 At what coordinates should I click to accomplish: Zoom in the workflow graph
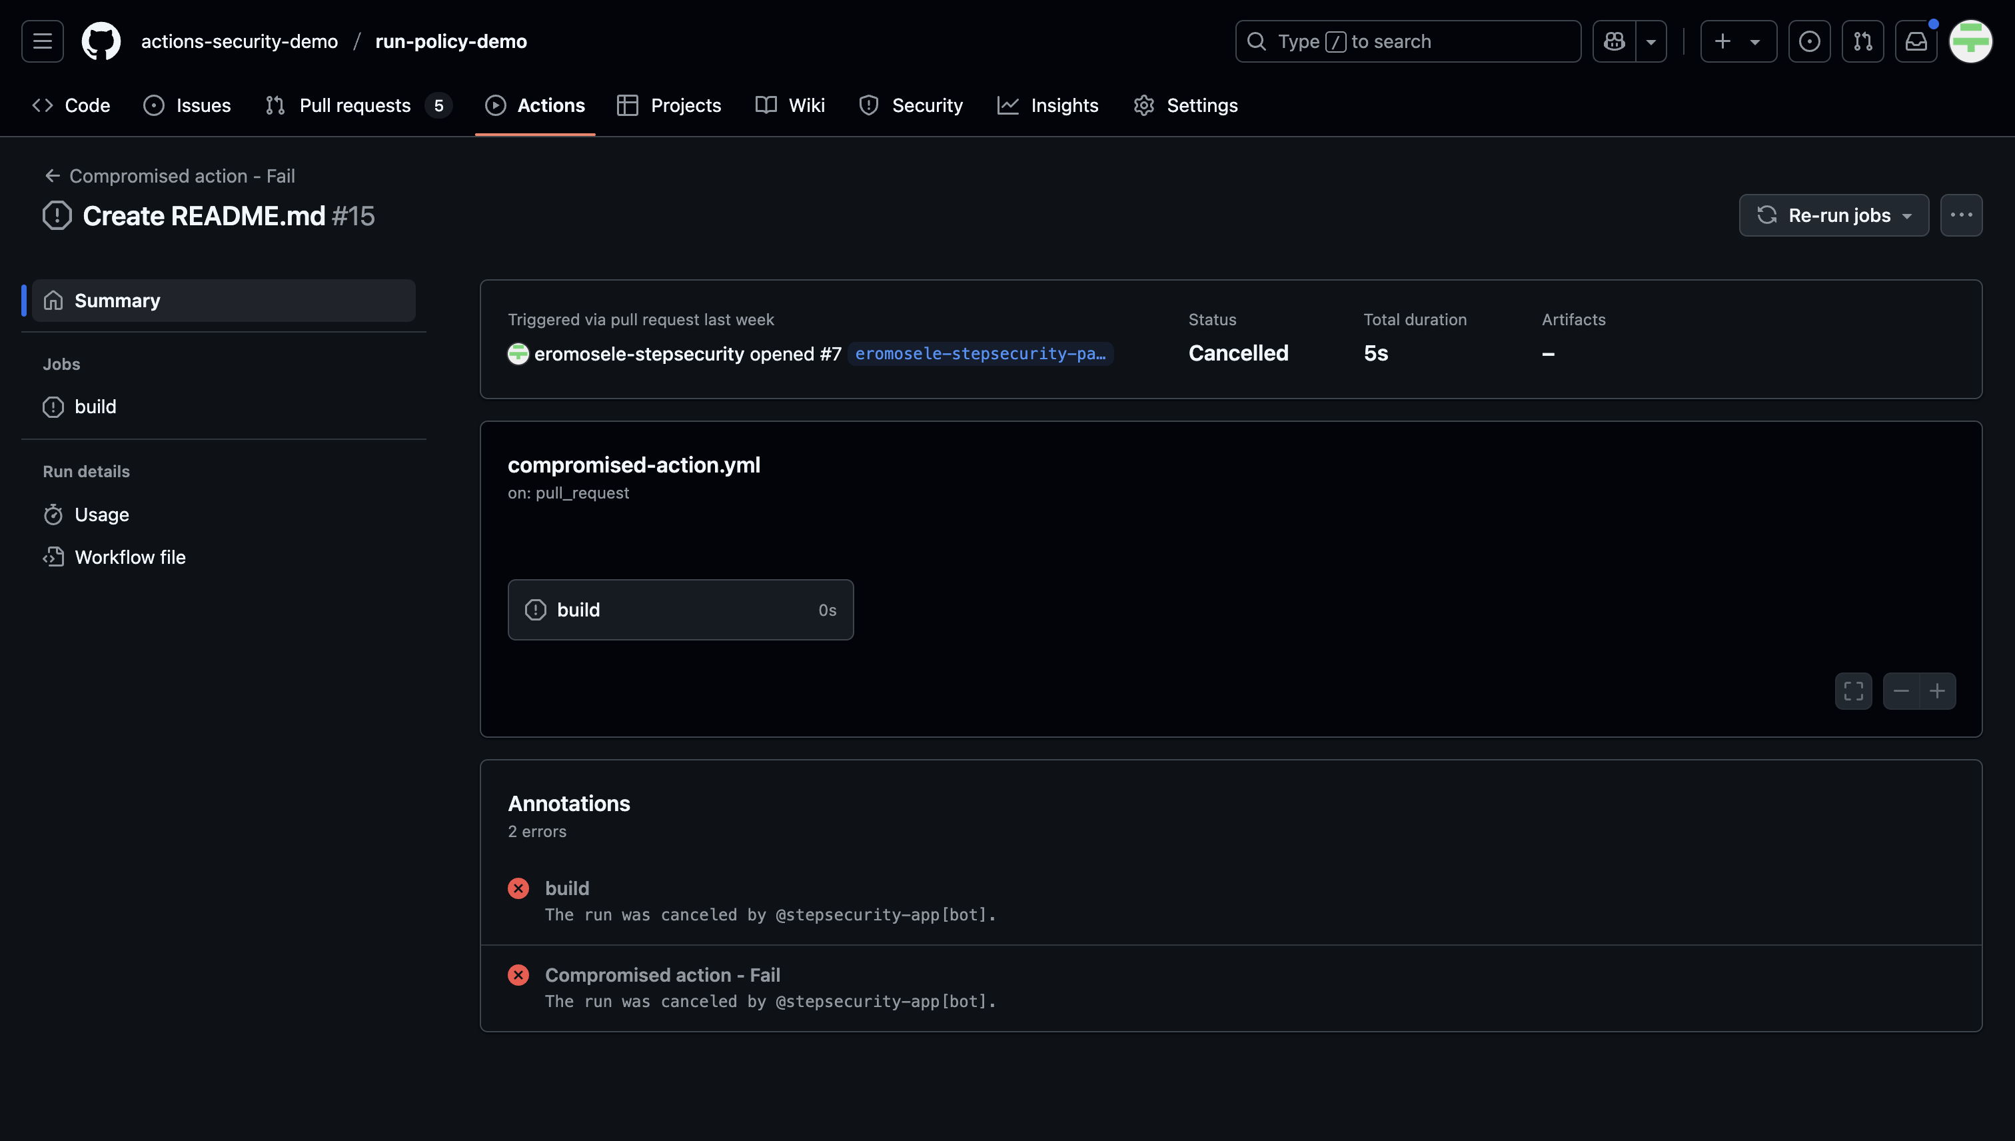(1938, 691)
